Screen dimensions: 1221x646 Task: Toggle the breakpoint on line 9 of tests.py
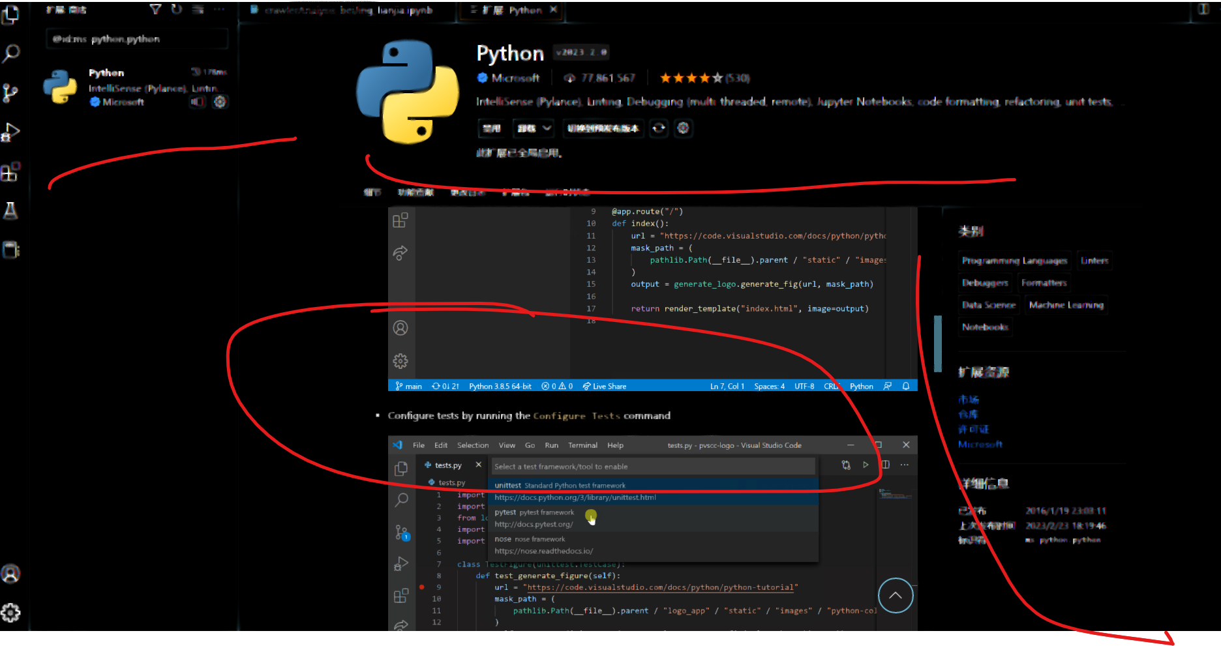421,586
